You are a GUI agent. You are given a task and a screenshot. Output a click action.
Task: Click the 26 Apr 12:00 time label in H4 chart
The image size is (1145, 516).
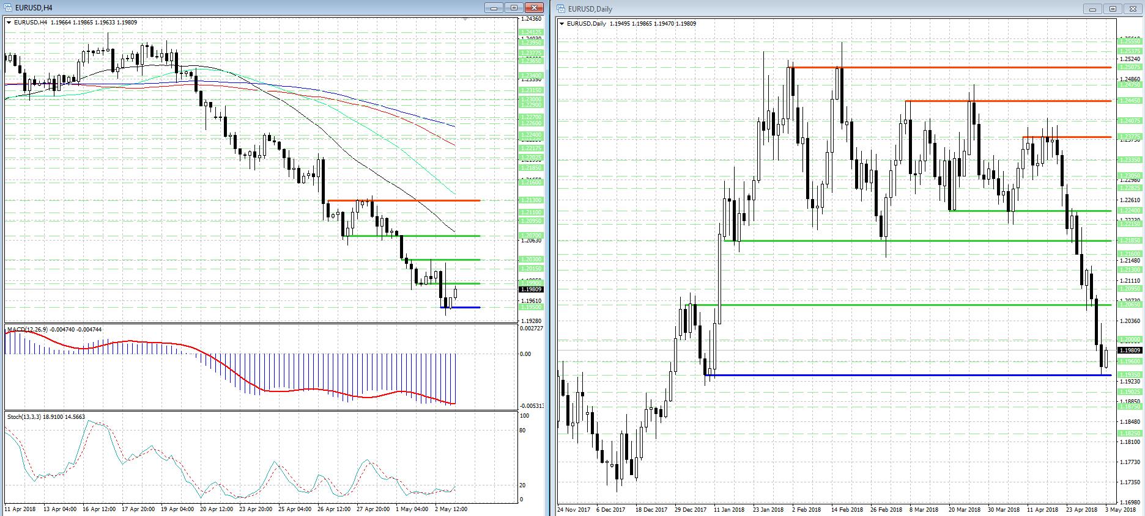click(334, 509)
